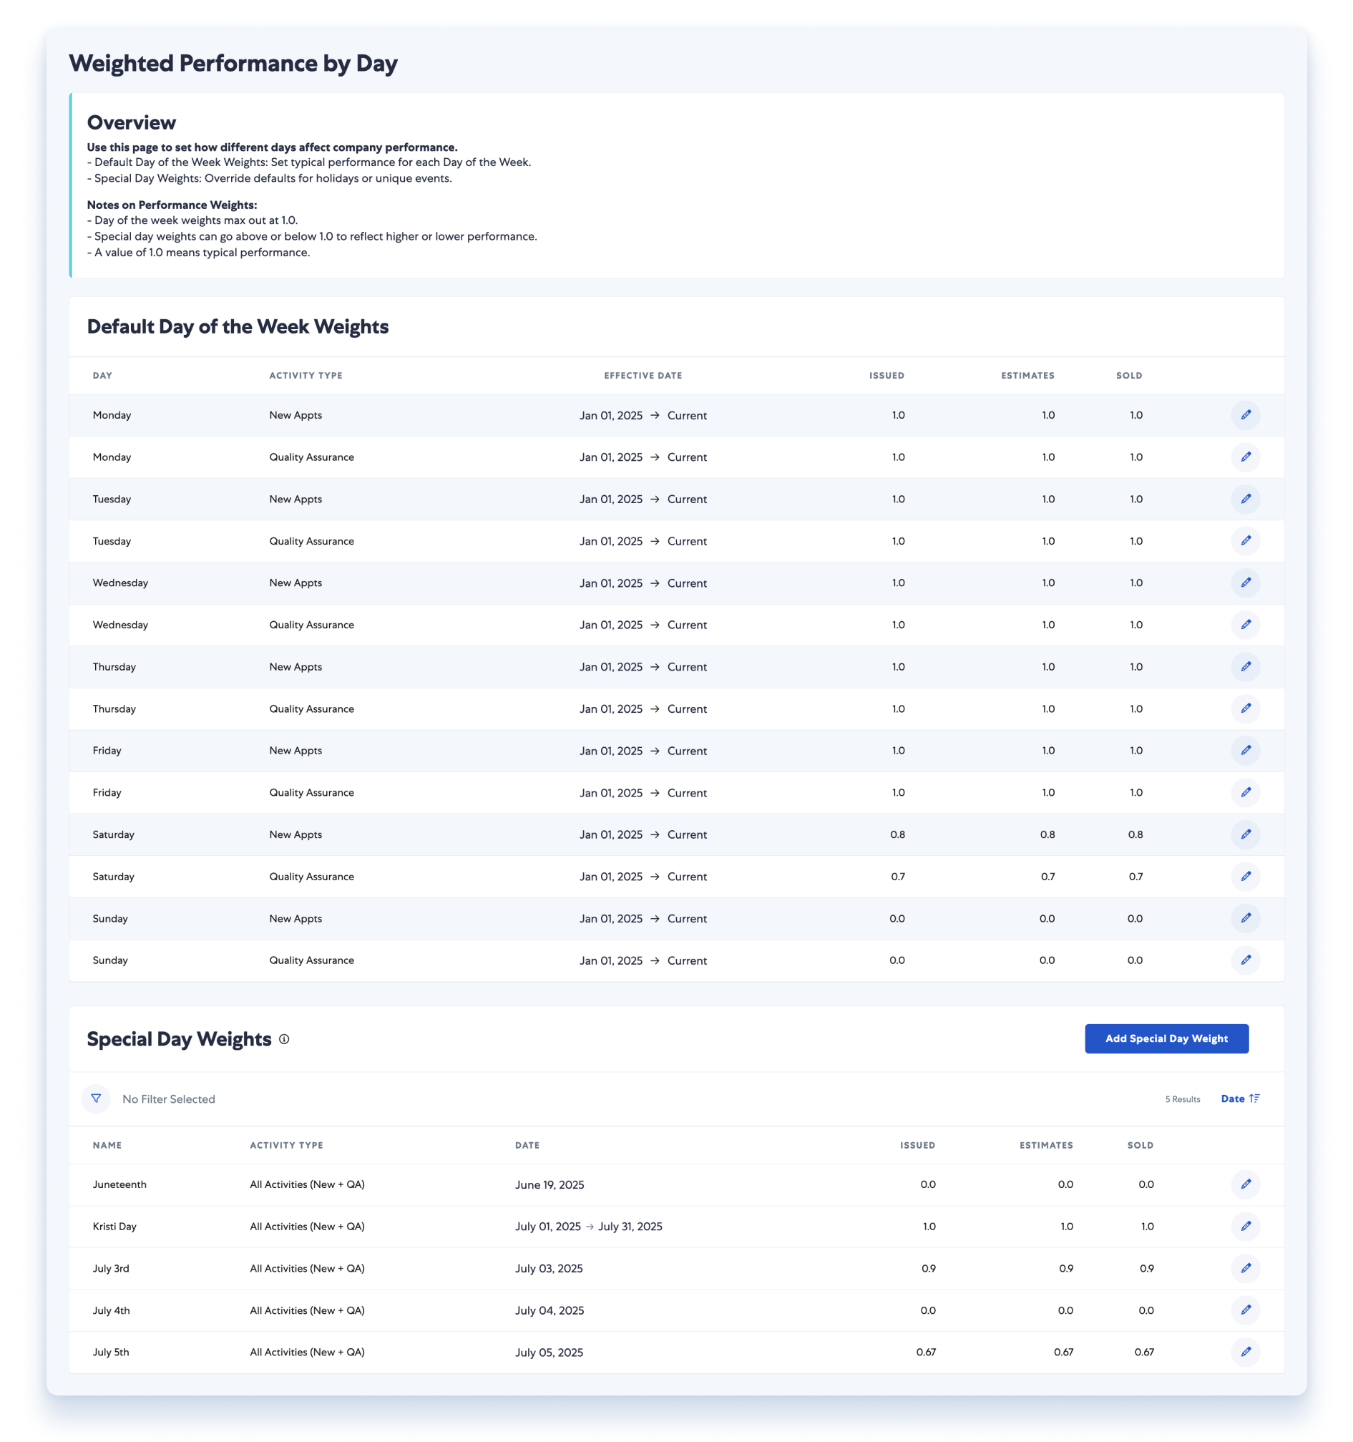Click the Effective Date column header
Screen dimensions: 1353x1442
[x=643, y=376]
